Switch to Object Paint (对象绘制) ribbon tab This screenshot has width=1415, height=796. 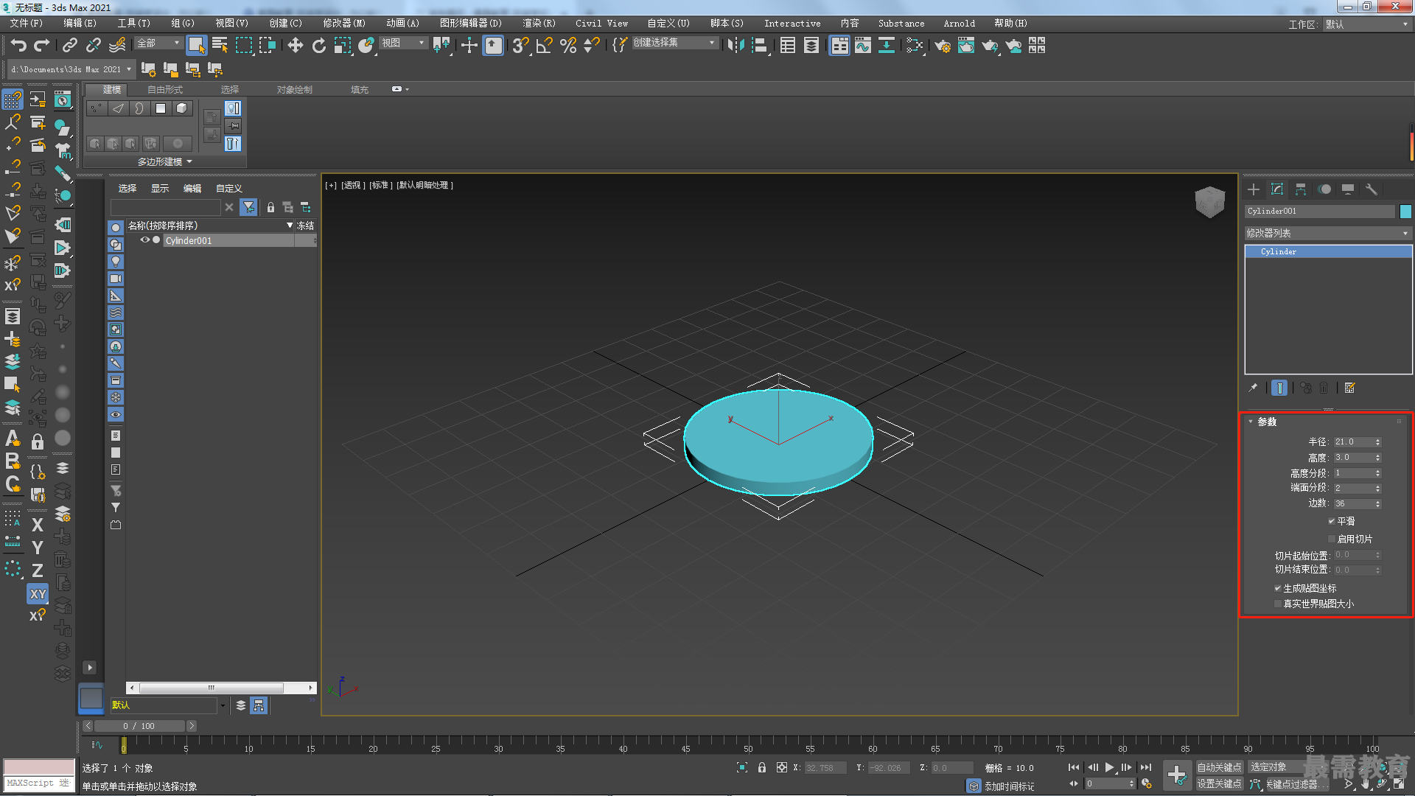(294, 90)
